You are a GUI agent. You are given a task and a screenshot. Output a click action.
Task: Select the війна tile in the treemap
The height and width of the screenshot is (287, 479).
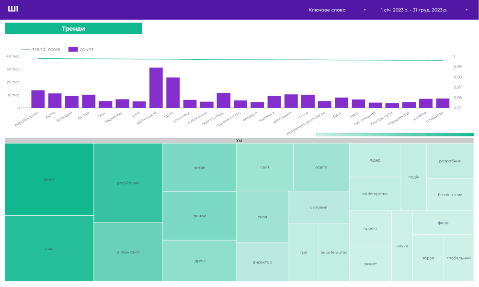point(49,179)
